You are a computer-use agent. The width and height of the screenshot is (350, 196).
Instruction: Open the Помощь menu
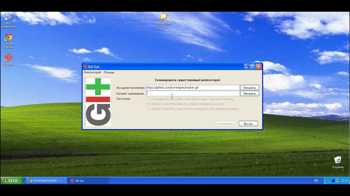pos(109,72)
